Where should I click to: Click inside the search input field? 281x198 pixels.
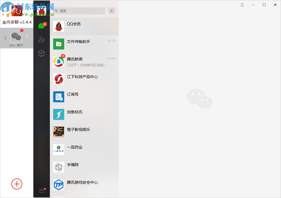point(80,11)
